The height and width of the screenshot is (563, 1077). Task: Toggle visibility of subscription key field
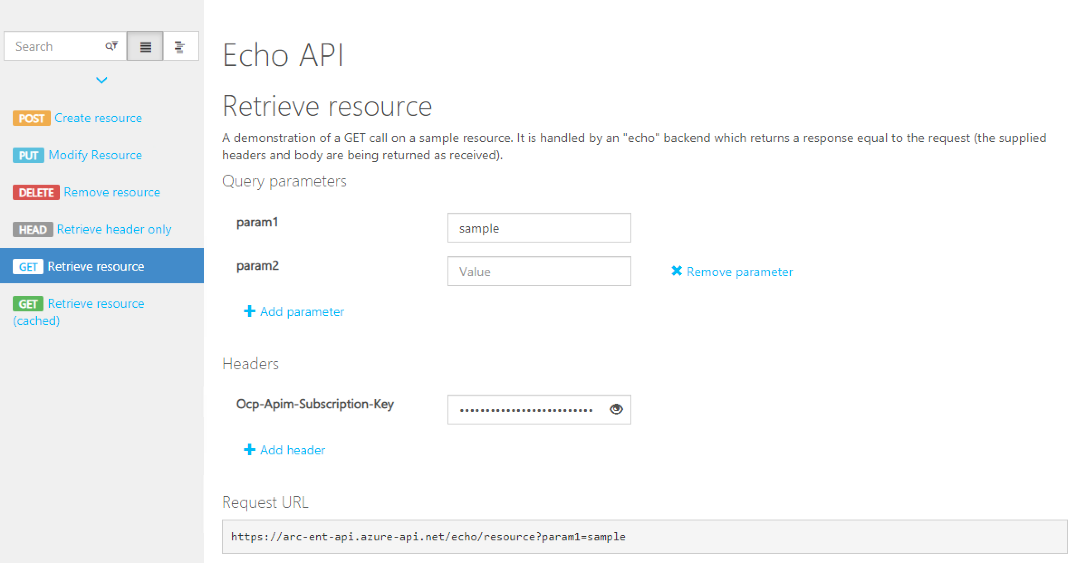tap(615, 409)
